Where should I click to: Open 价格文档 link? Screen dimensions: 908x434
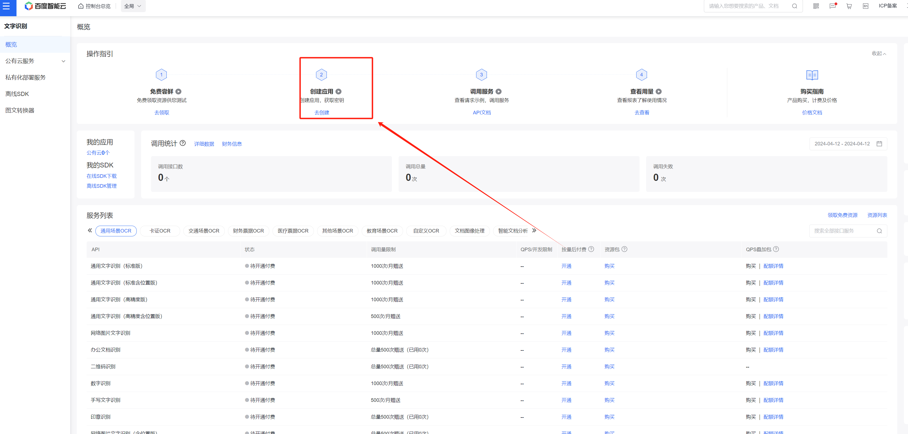(812, 113)
